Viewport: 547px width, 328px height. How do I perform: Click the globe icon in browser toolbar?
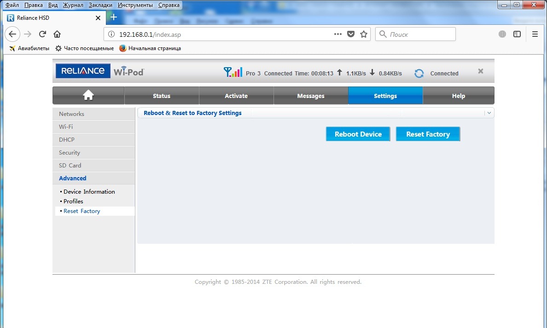(502, 34)
